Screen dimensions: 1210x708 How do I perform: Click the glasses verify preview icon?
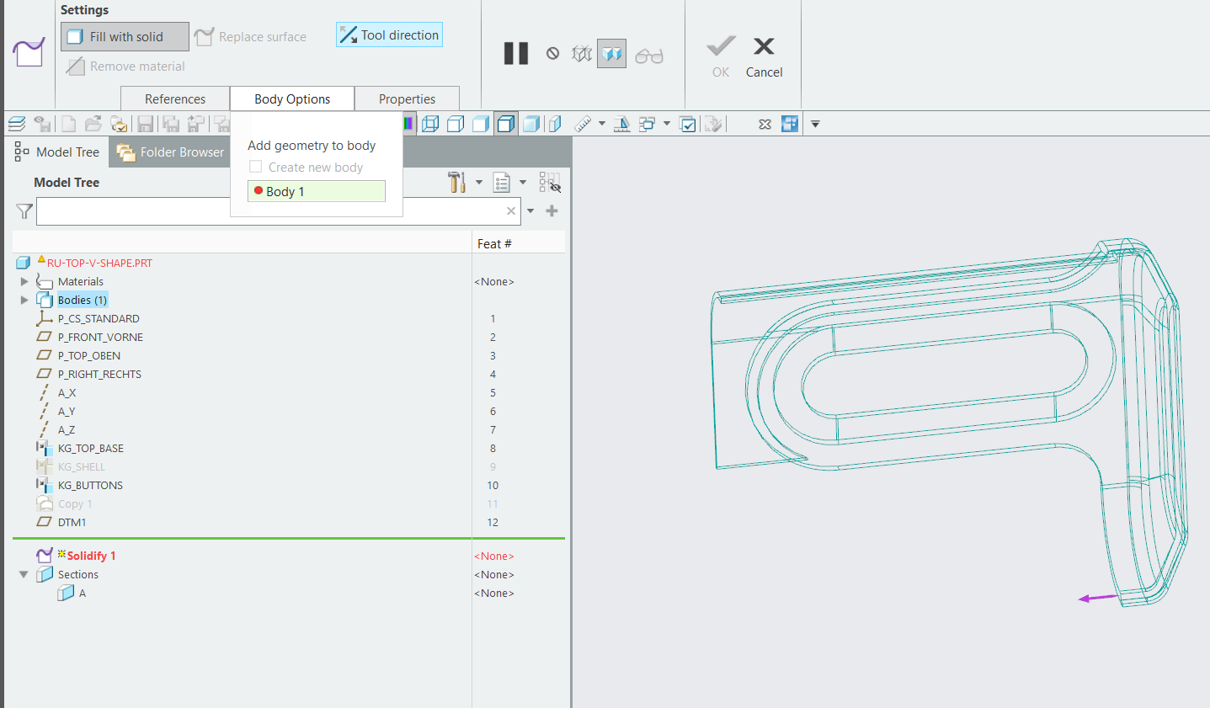coord(649,55)
